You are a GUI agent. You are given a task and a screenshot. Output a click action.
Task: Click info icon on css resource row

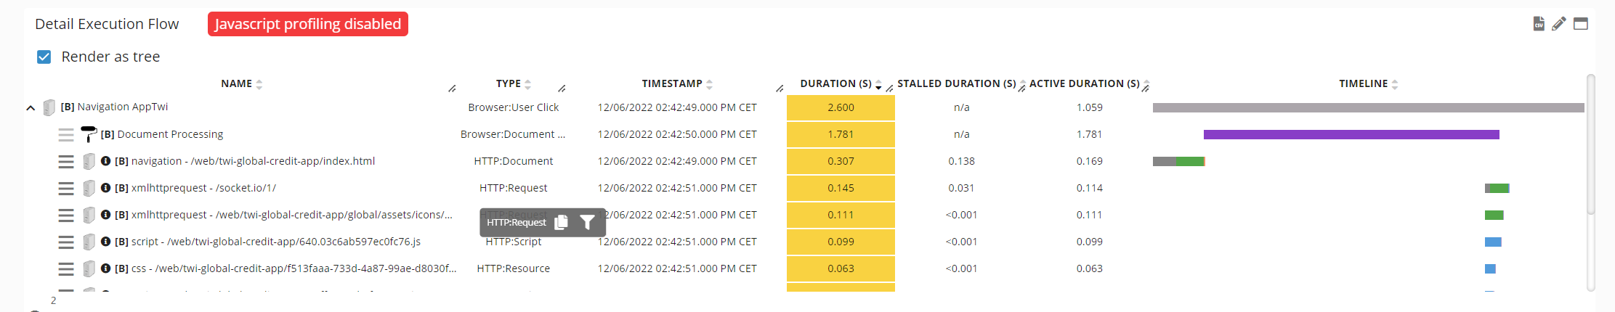105,268
